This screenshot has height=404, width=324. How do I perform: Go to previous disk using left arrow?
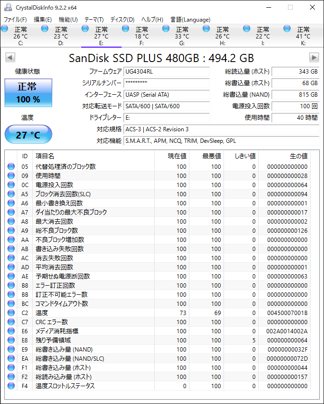(x=10, y=57)
